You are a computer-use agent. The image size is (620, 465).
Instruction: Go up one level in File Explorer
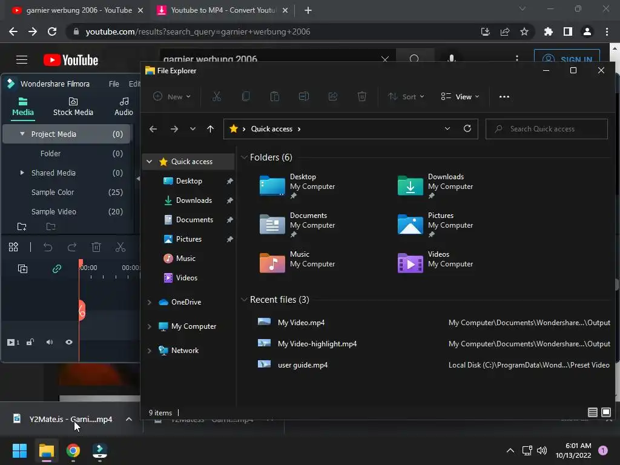[210, 129]
